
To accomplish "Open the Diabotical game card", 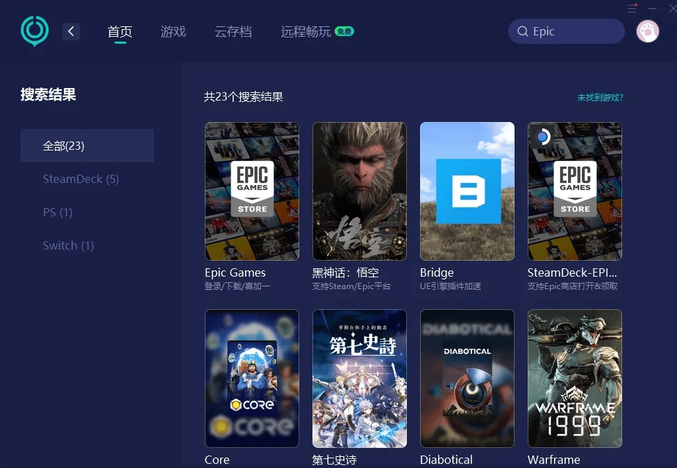I will click(467, 379).
